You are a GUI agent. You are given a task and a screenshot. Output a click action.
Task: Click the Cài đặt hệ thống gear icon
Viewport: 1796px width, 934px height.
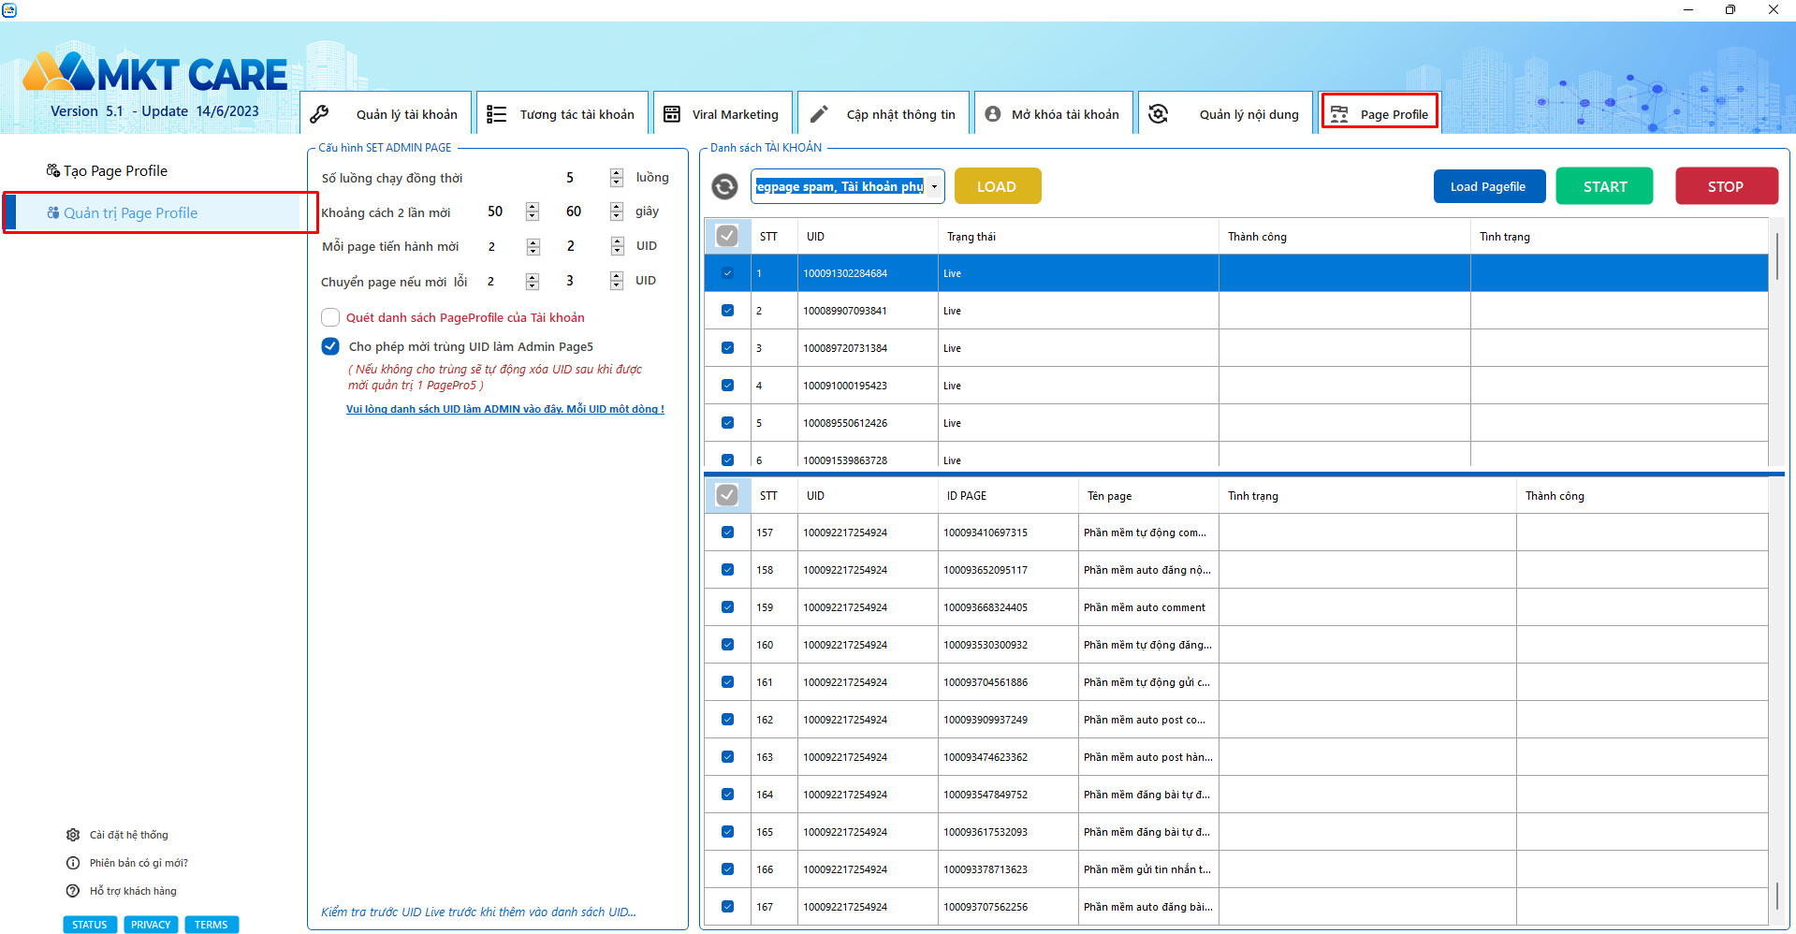coord(73,835)
